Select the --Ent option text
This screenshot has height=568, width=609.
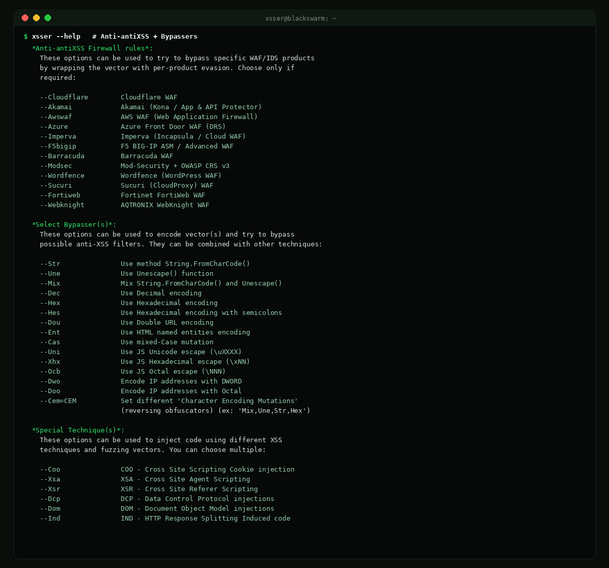click(50, 332)
